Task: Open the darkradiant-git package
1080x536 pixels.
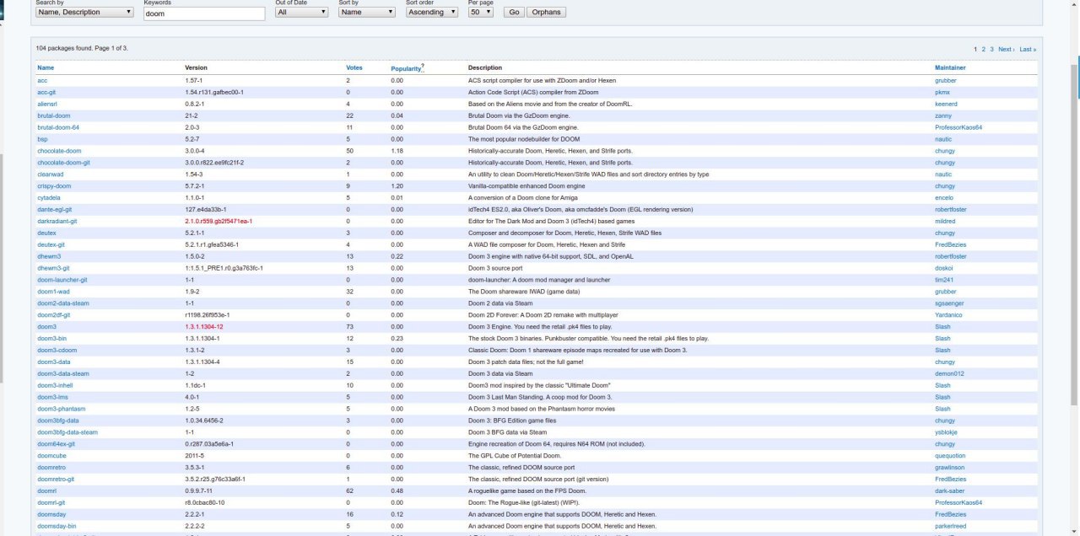Action: coord(57,221)
